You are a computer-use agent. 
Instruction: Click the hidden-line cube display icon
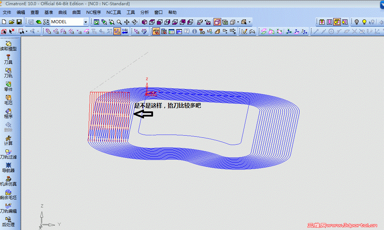pyautogui.click(x=225, y=22)
